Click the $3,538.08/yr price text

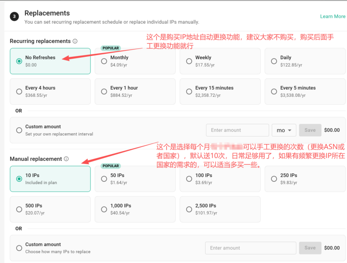(x=293, y=95)
